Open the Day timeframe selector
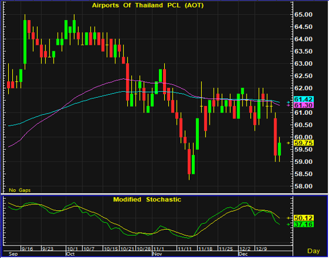Image resolution: width=329 pixels, height=258 pixels. coord(314,251)
